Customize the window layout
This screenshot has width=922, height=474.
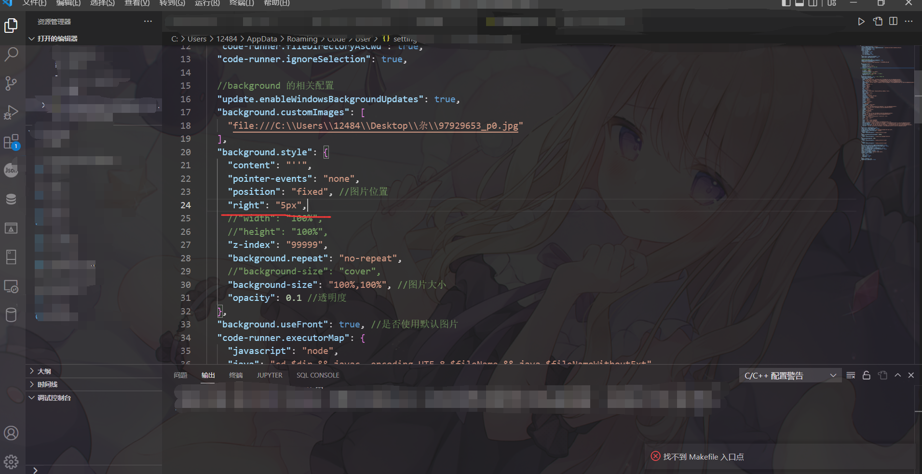coord(832,3)
